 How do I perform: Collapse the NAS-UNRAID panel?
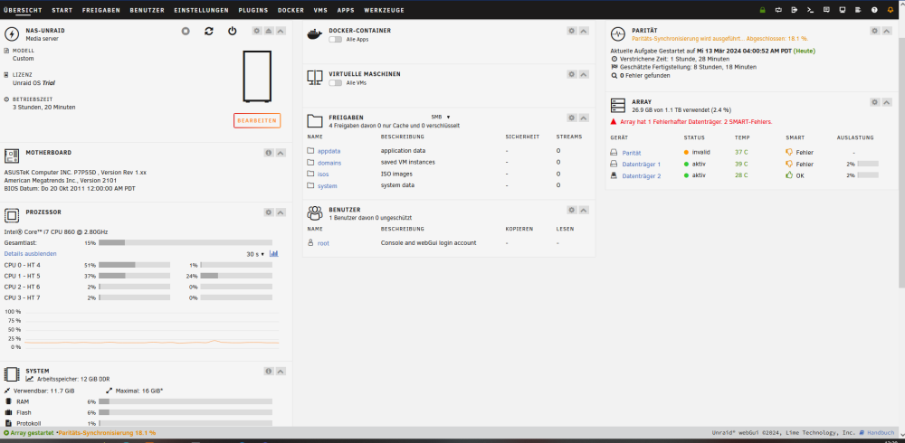pos(281,31)
